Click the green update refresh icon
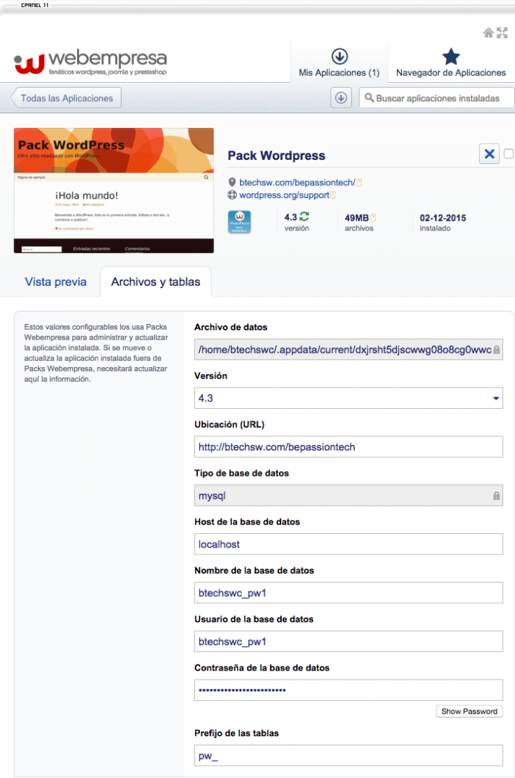The width and height of the screenshot is (515, 778). tap(304, 217)
